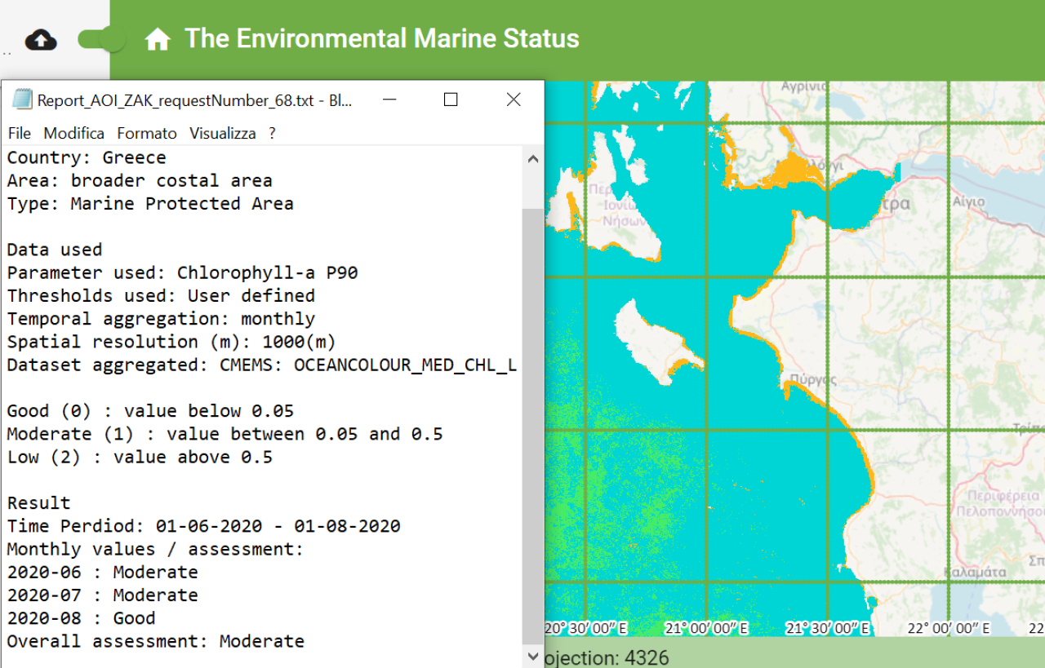Click the Notepad scrollbar down arrow

[533, 656]
